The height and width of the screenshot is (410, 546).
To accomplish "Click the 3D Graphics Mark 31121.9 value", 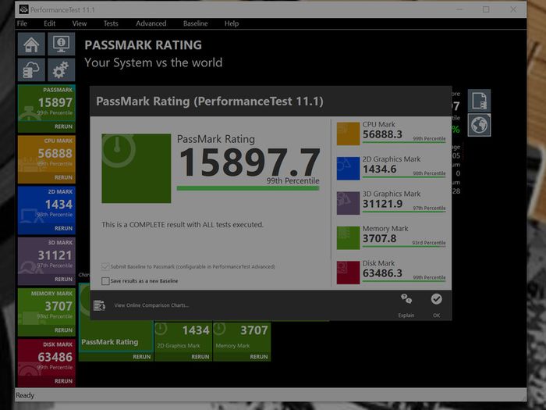I will pyautogui.click(x=382, y=204).
